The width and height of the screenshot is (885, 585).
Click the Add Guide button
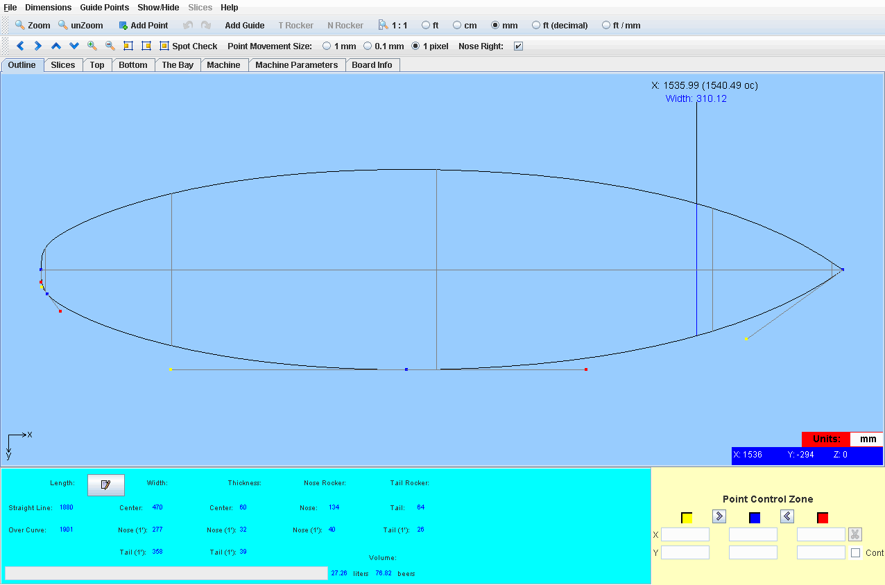point(244,26)
